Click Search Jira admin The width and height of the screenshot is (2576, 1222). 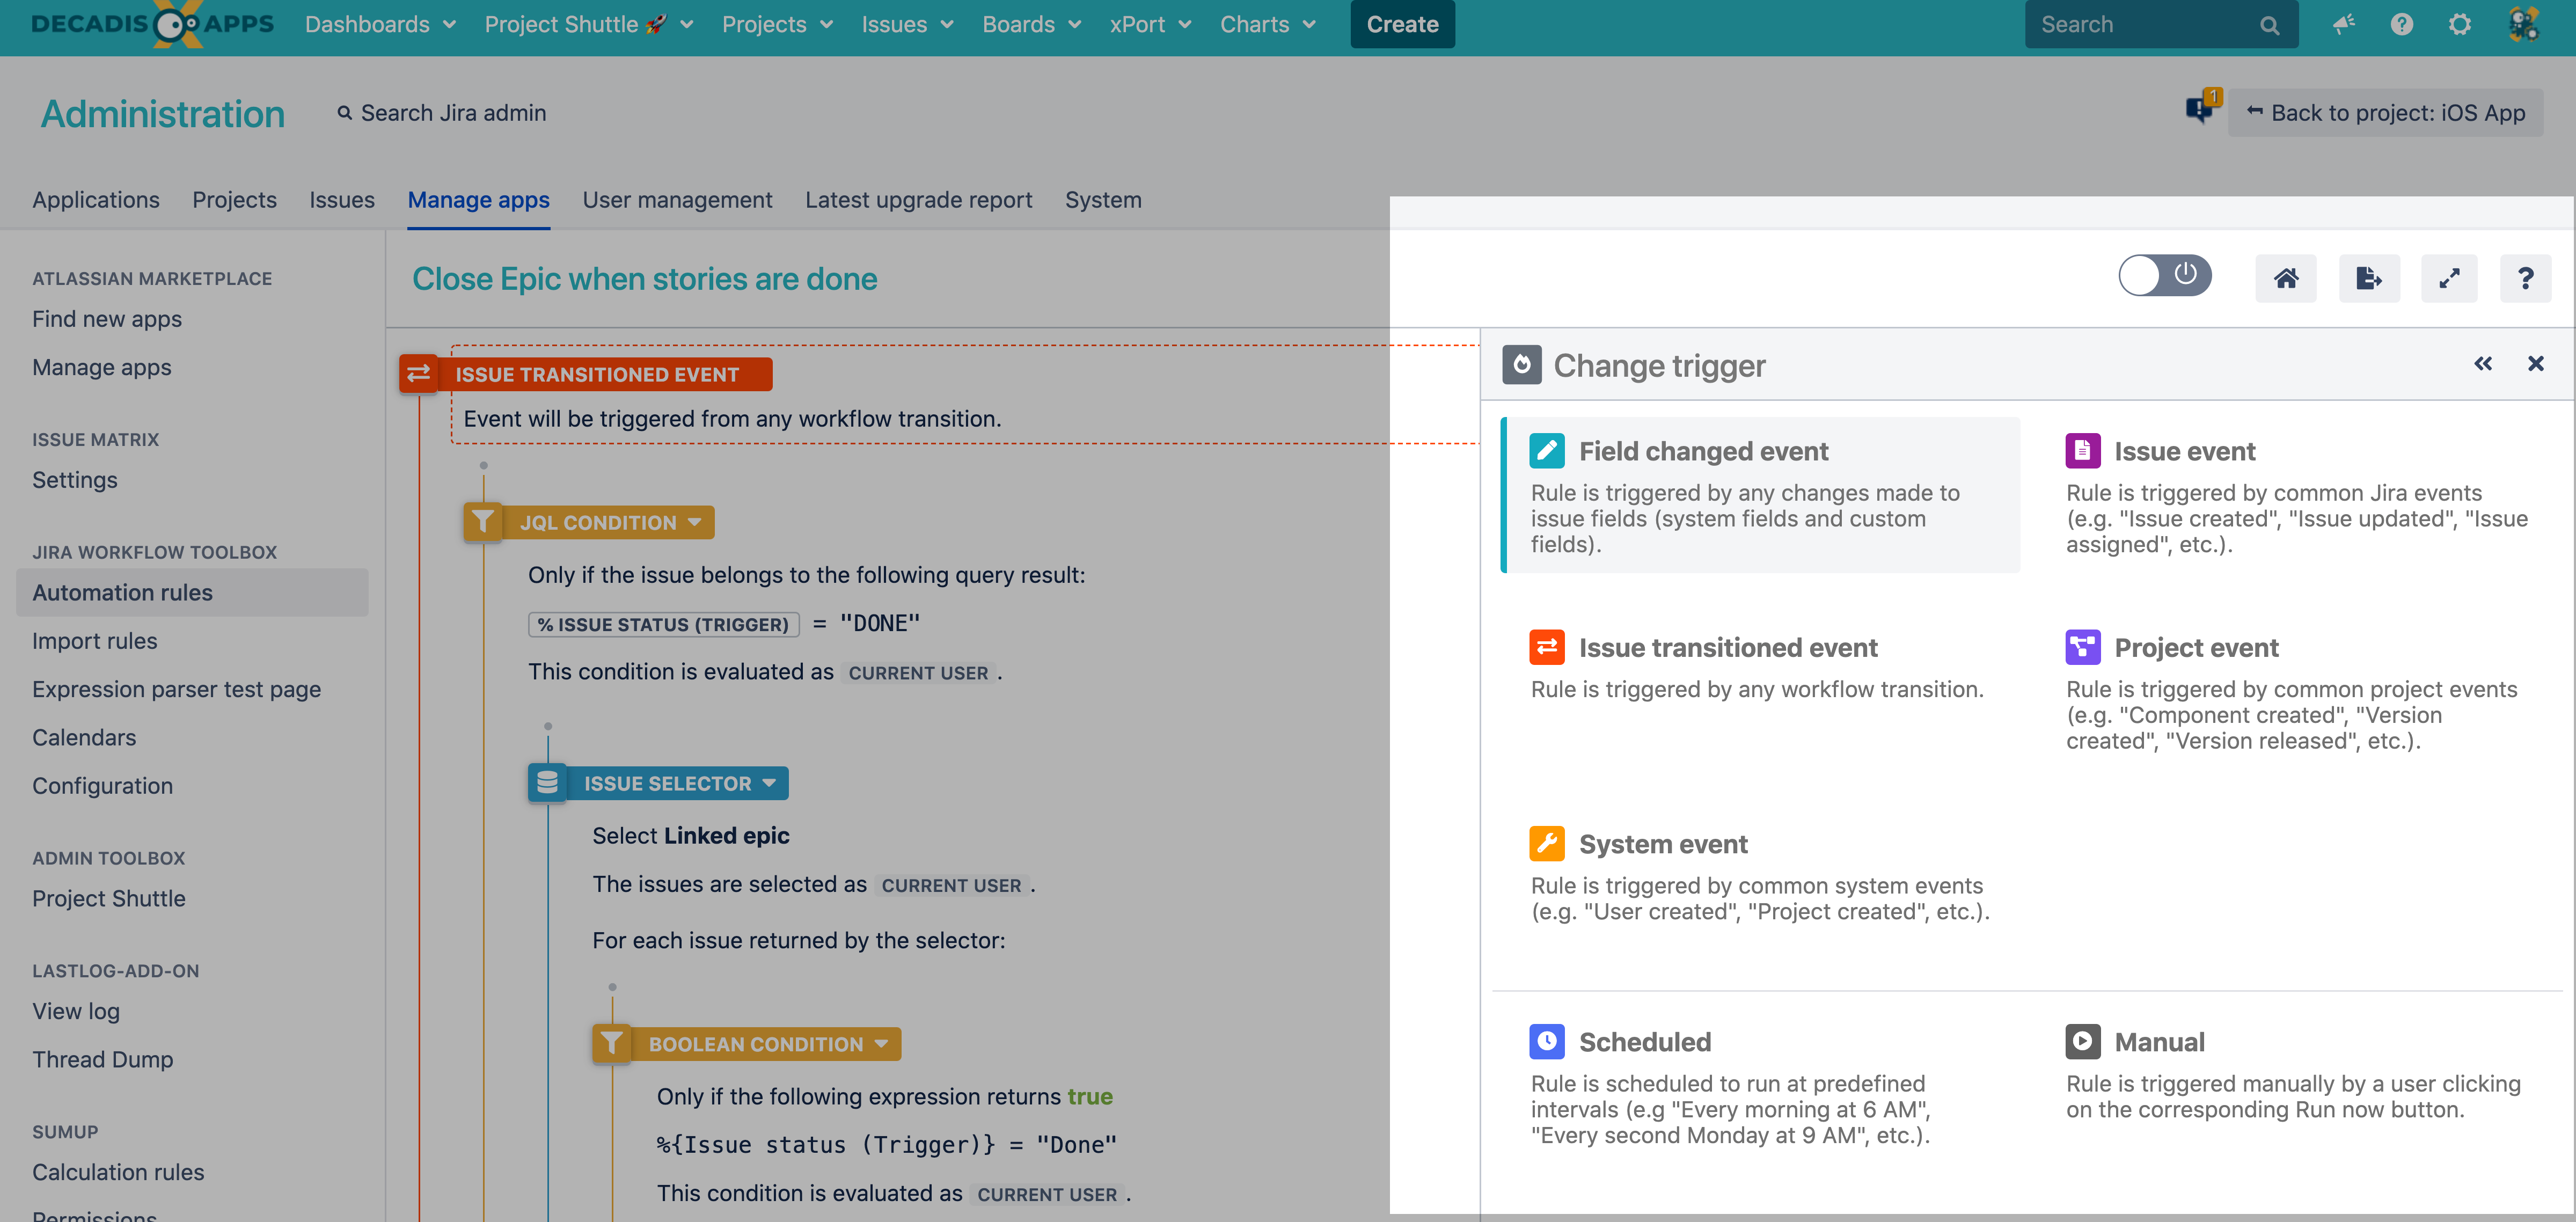pos(441,113)
